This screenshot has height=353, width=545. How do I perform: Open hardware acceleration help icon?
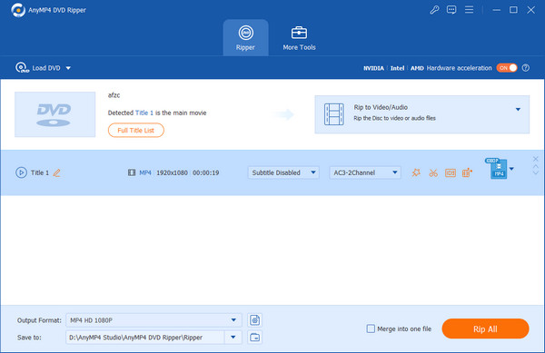point(526,68)
